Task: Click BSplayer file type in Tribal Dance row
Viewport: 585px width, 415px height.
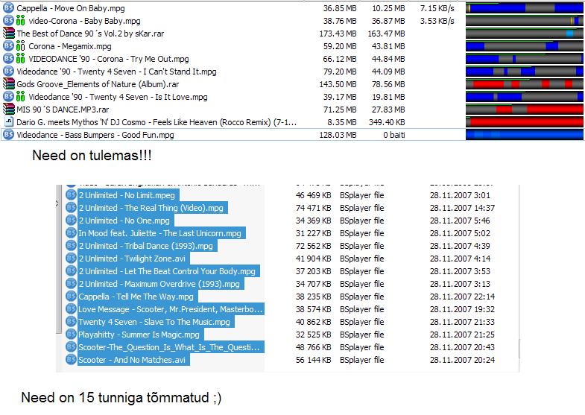Action: tap(362, 246)
